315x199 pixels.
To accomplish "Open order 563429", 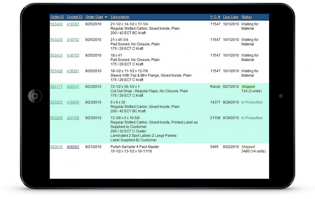I will (56, 24).
